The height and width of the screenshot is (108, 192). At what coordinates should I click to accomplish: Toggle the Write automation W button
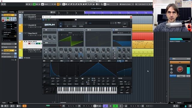[37, 4]
